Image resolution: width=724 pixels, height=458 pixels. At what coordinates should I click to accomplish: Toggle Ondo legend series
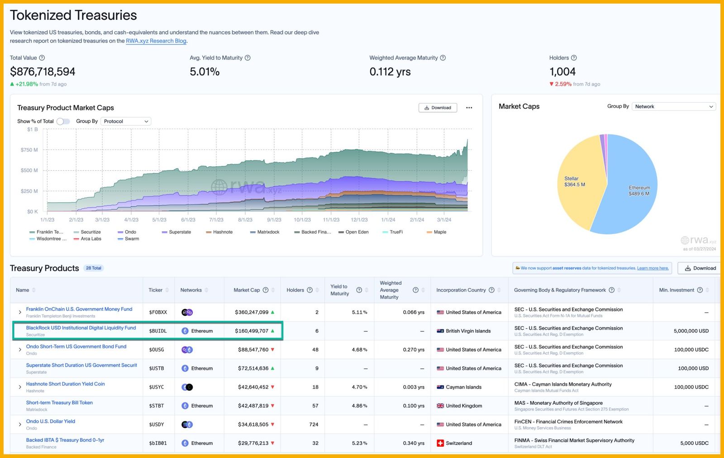tap(127, 232)
